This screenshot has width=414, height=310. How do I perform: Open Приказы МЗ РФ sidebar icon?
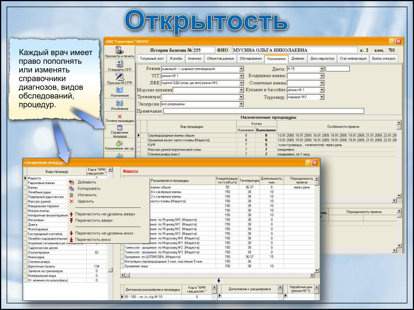point(119,77)
